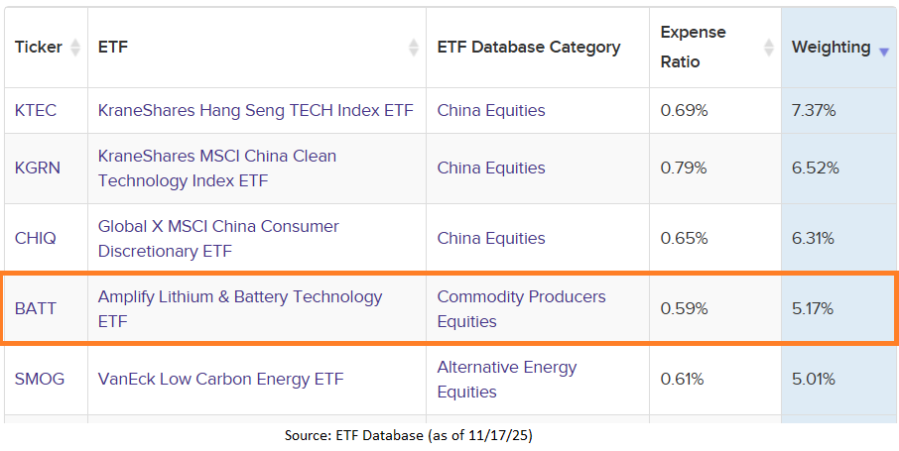Viewport: 899px width, 451px height.
Task: Click the ETF Database Category column header
Action: point(529,47)
